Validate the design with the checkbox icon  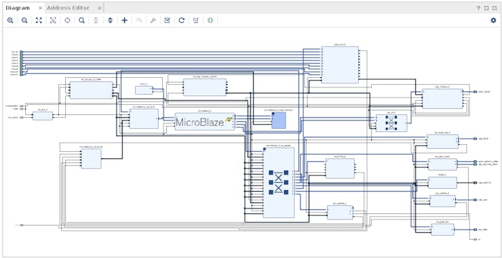167,20
